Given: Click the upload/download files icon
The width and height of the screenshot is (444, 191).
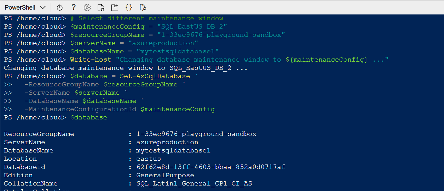Looking at the screenshot, I should [101, 7].
